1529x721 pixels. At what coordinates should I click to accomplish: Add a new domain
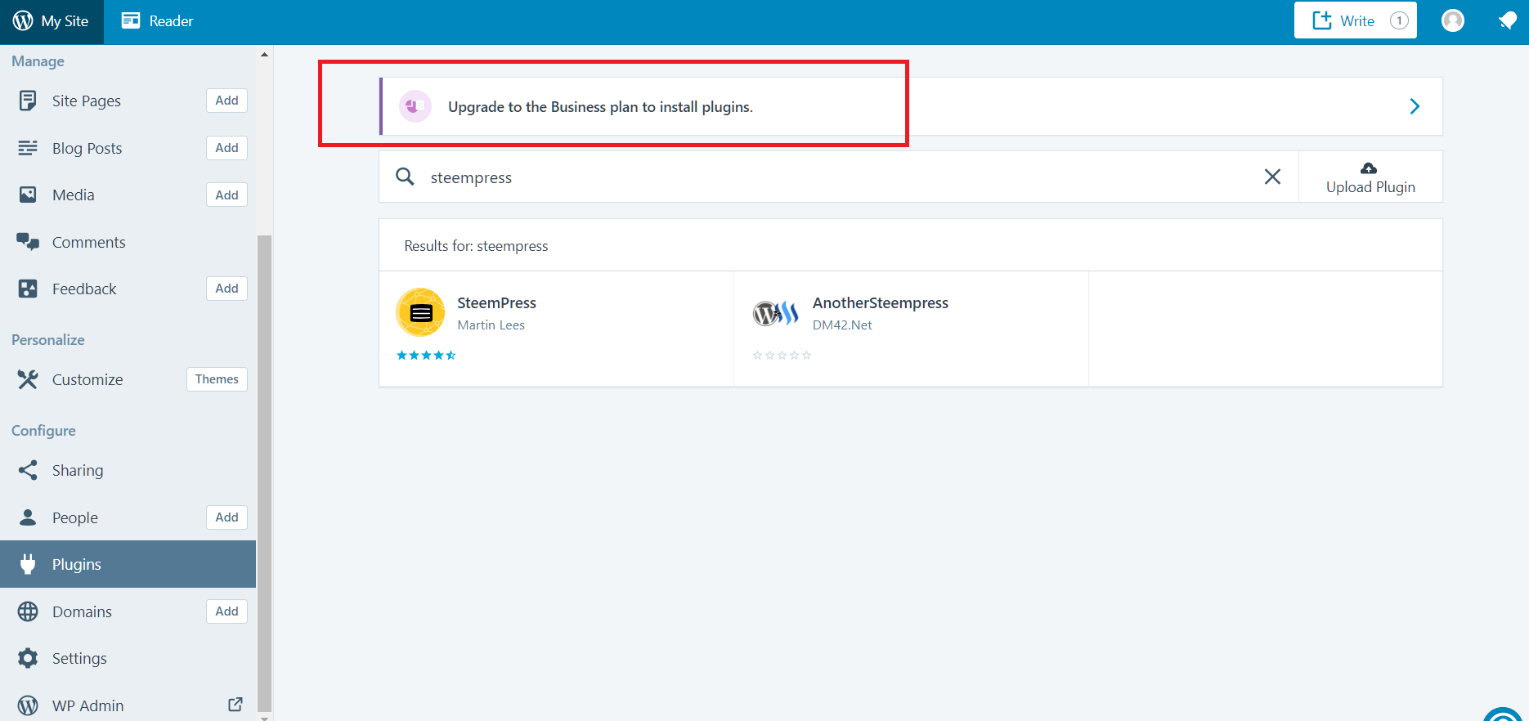pyautogui.click(x=226, y=611)
